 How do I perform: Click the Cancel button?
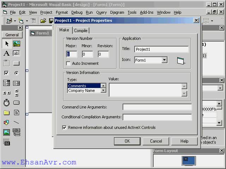click(x=156, y=141)
